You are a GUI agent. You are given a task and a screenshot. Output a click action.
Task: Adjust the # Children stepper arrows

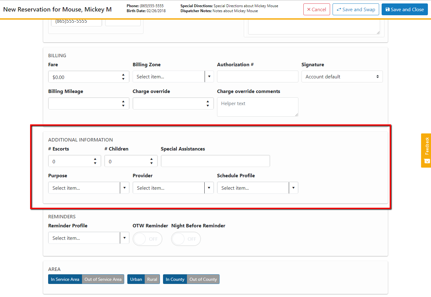152,161
